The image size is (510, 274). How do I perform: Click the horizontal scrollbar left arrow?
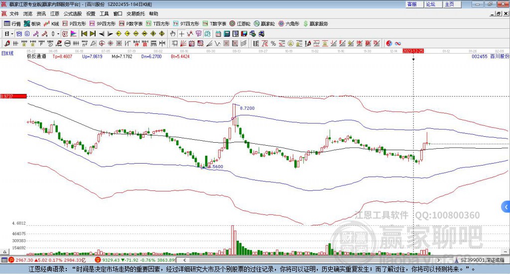click(x=185, y=260)
